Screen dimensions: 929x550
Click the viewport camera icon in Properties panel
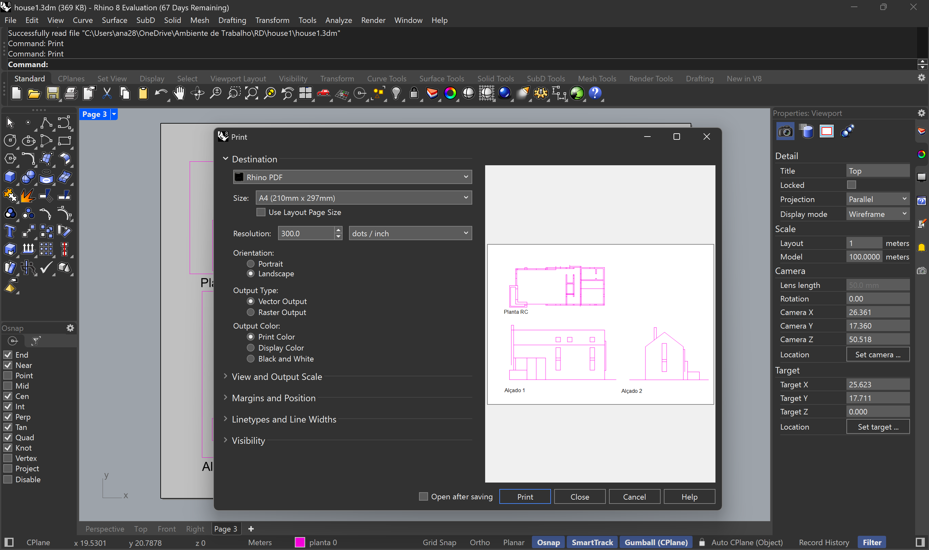[785, 131]
